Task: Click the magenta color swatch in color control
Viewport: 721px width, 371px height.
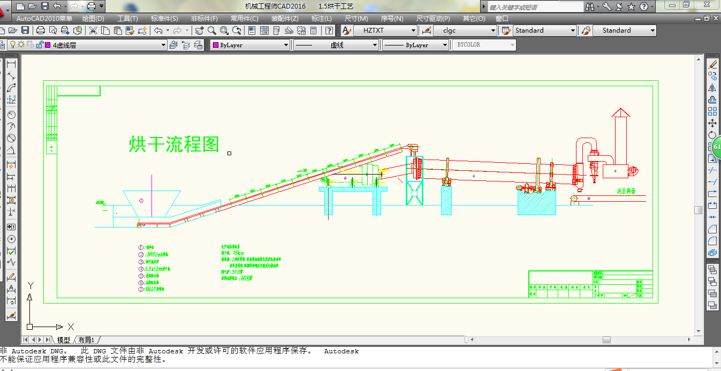Action: click(215, 46)
